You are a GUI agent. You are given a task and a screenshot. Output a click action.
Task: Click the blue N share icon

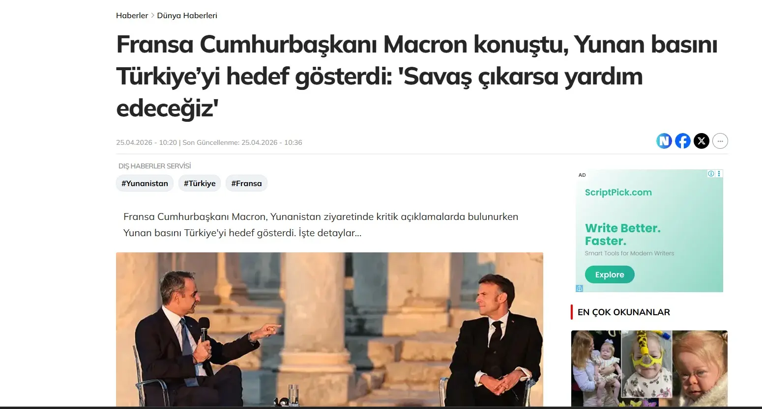664,141
